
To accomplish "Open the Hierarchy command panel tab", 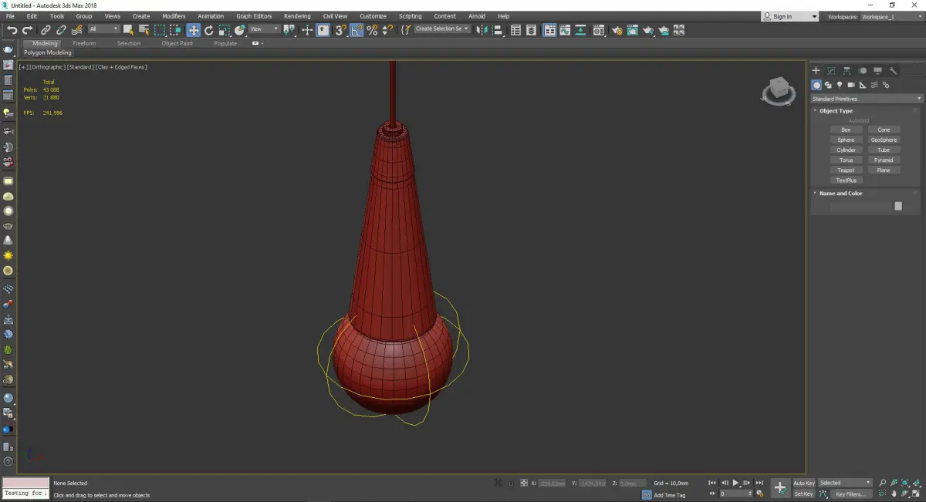I will (x=847, y=71).
